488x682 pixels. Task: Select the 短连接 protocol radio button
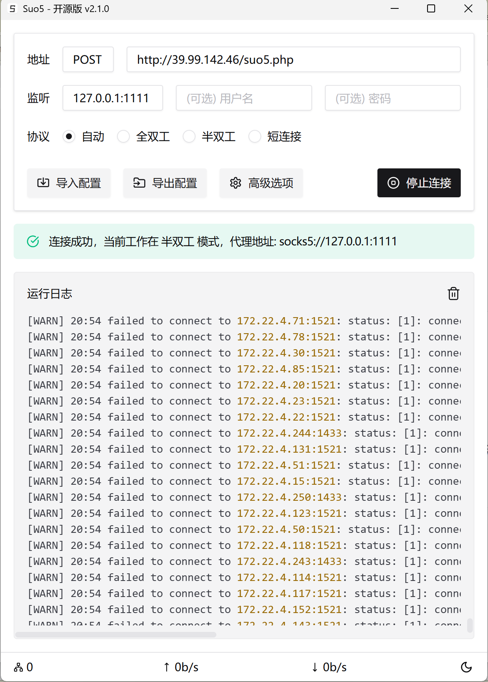(255, 137)
